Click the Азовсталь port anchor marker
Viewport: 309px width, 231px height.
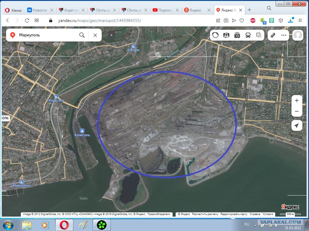coord(82,131)
